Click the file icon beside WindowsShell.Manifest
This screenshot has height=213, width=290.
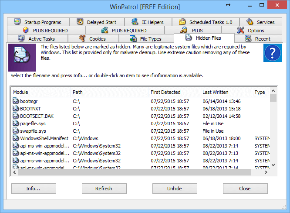16,138
